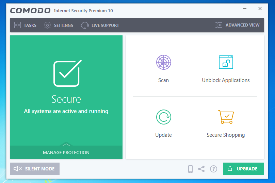Minimize the Comodo window
The image size is (275, 183).
245,9
